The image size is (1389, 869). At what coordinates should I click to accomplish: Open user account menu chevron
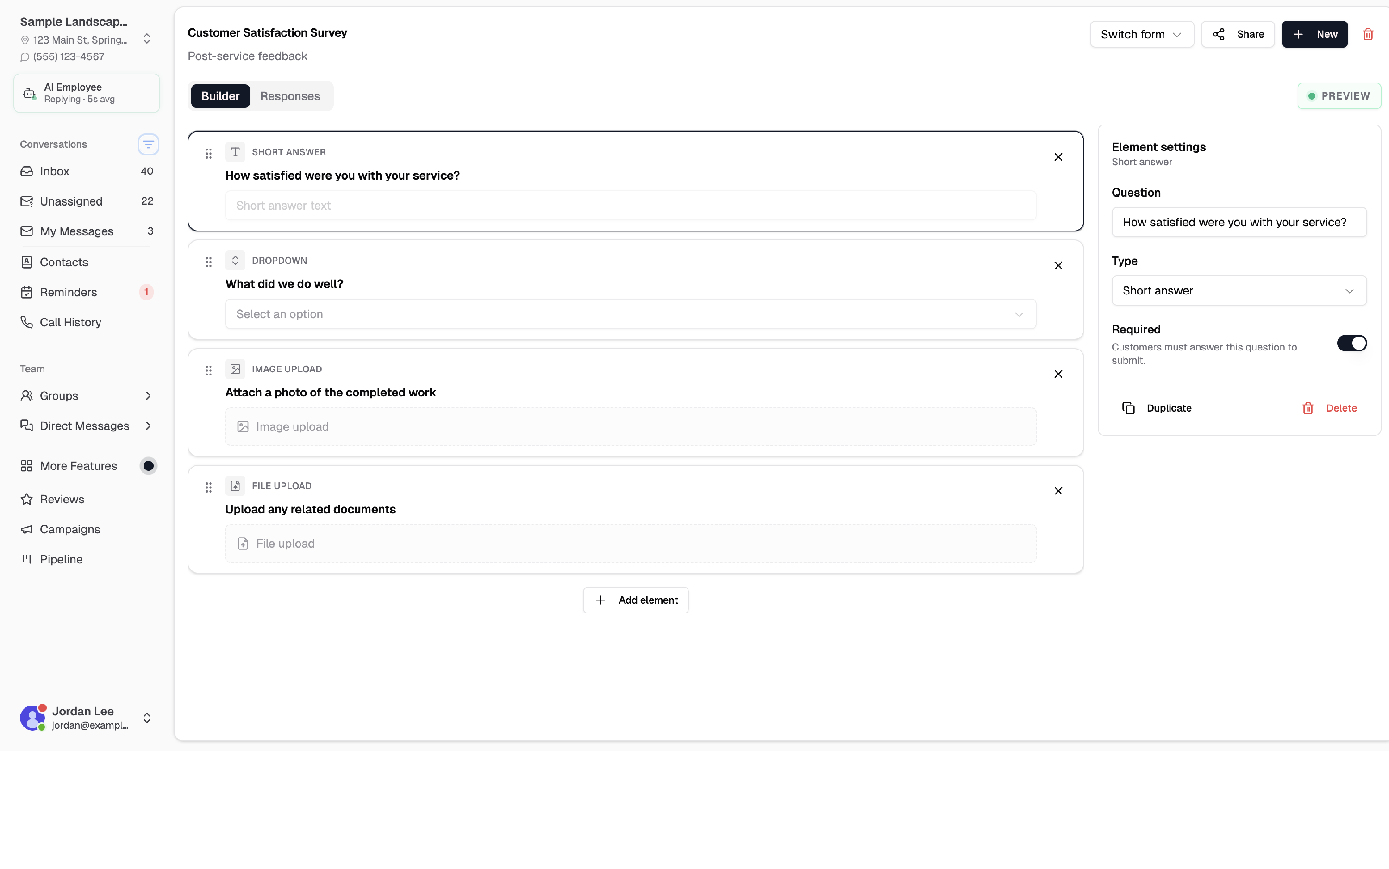point(147,718)
